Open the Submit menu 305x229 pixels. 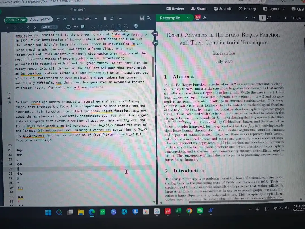tap(223, 9)
